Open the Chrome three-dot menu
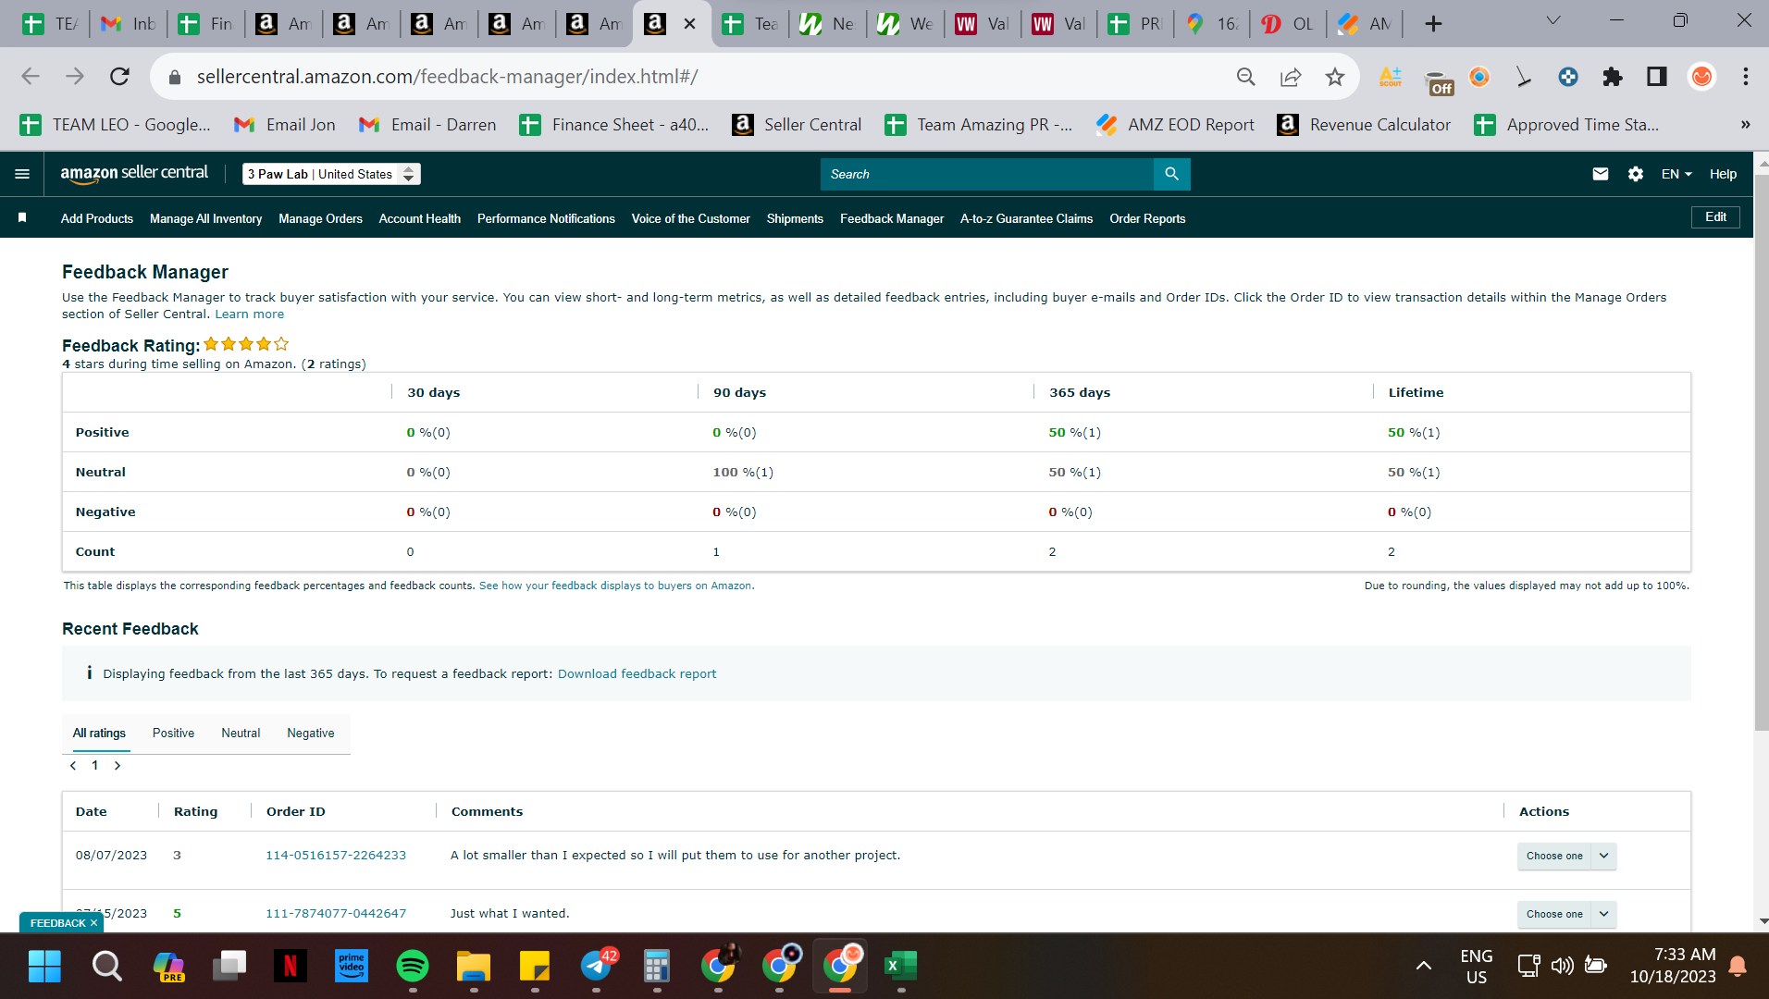This screenshot has width=1769, height=999. pos(1746,77)
